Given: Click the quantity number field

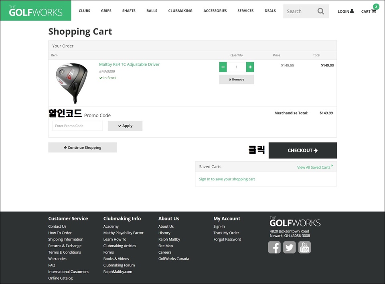Looking at the screenshot, I should coord(237,67).
